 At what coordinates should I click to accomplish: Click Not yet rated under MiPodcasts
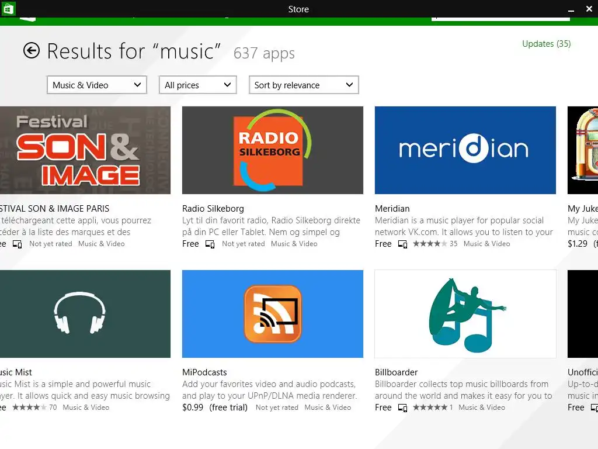point(277,407)
